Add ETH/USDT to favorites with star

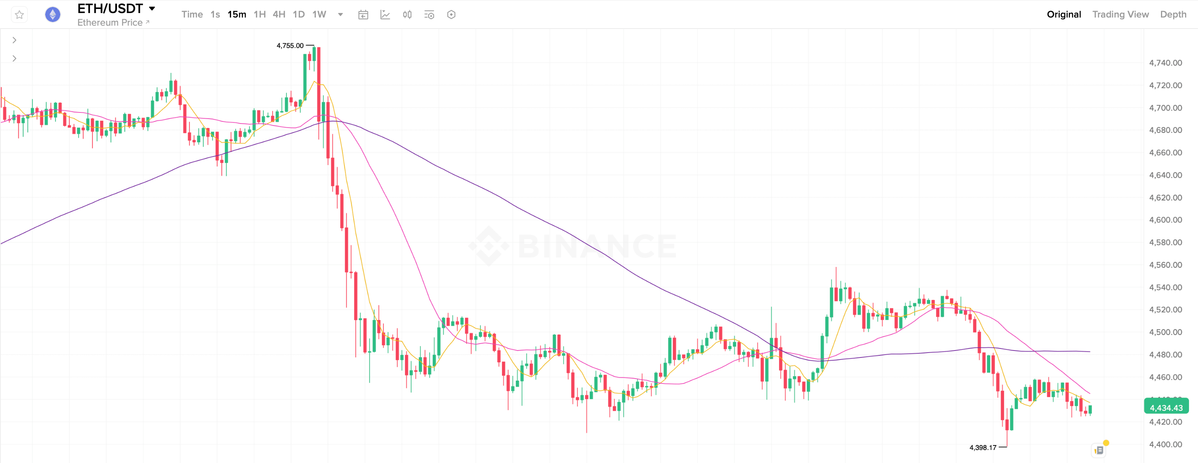19,15
